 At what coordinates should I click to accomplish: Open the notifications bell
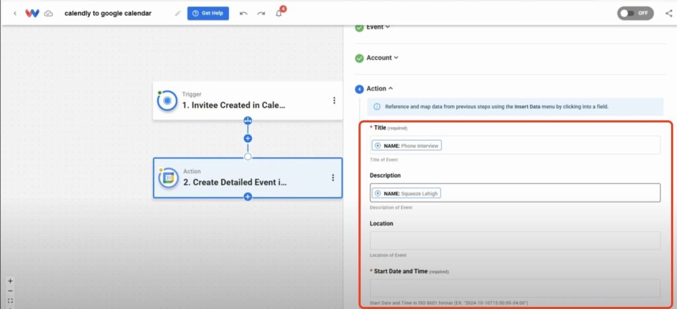pyautogui.click(x=279, y=13)
